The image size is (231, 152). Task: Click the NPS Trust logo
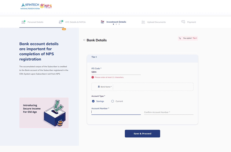pos(46,6)
